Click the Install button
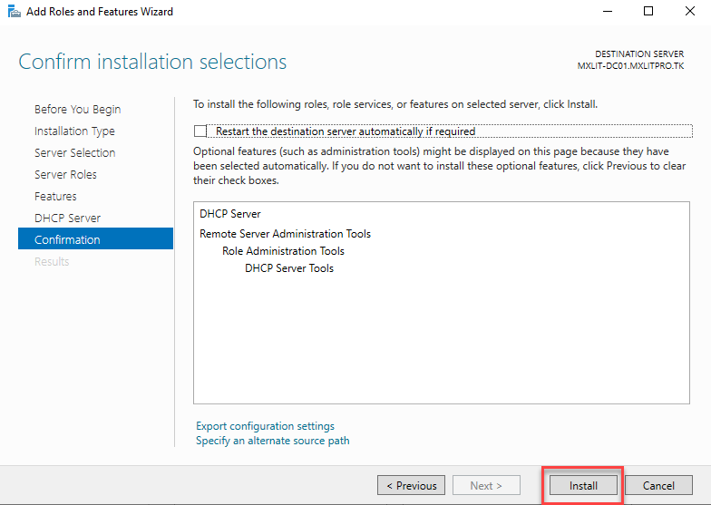This screenshot has height=505, width=711. 583,485
